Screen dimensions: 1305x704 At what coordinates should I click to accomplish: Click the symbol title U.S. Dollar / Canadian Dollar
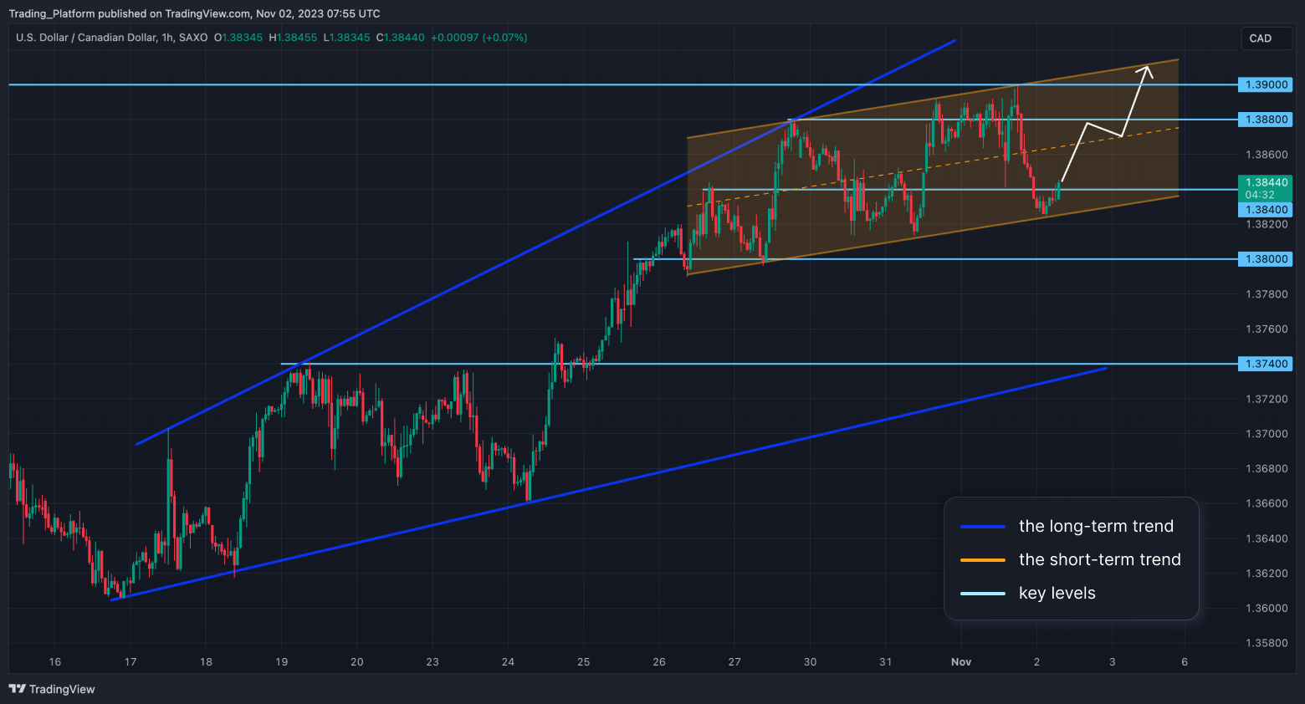[85, 38]
